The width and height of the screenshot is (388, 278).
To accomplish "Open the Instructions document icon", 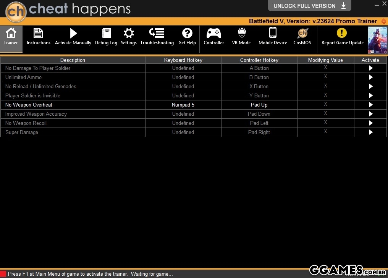I will click(38, 34).
